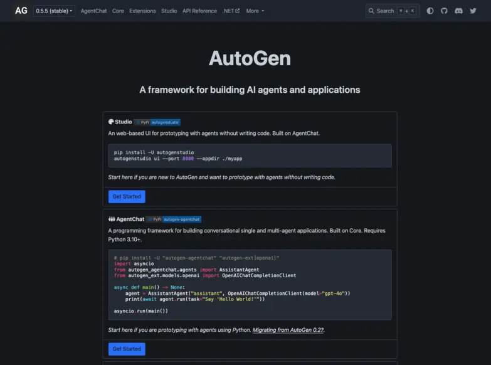Click the import asyncio code line
Screen dimensions: 491x365
[x=134, y=263]
